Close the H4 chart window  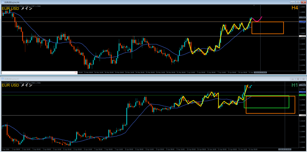pyautogui.click(x=303, y=2)
